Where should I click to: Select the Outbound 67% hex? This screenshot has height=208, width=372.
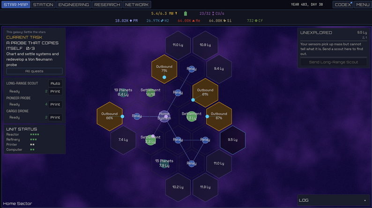(x=219, y=116)
